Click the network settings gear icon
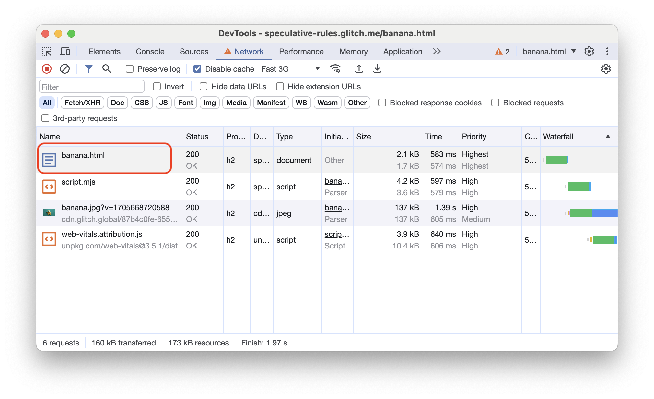 tap(606, 69)
